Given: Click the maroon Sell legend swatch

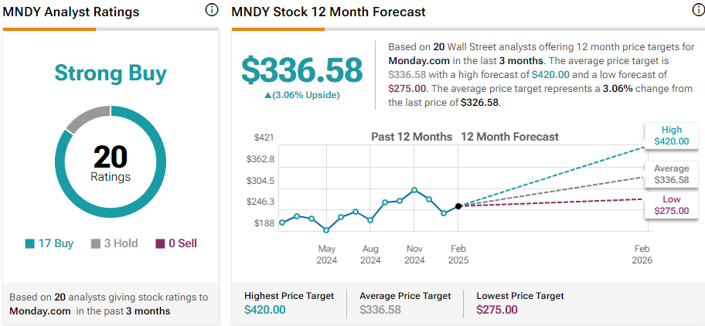Looking at the screenshot, I should coord(160,243).
